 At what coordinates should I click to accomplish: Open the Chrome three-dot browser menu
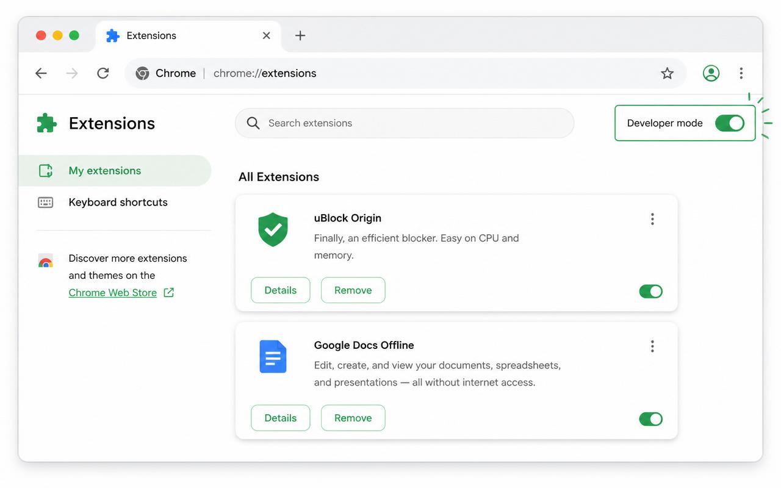pyautogui.click(x=741, y=73)
